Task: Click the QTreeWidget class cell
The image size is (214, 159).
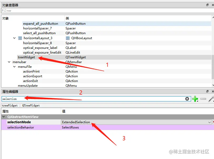Action: (76, 57)
